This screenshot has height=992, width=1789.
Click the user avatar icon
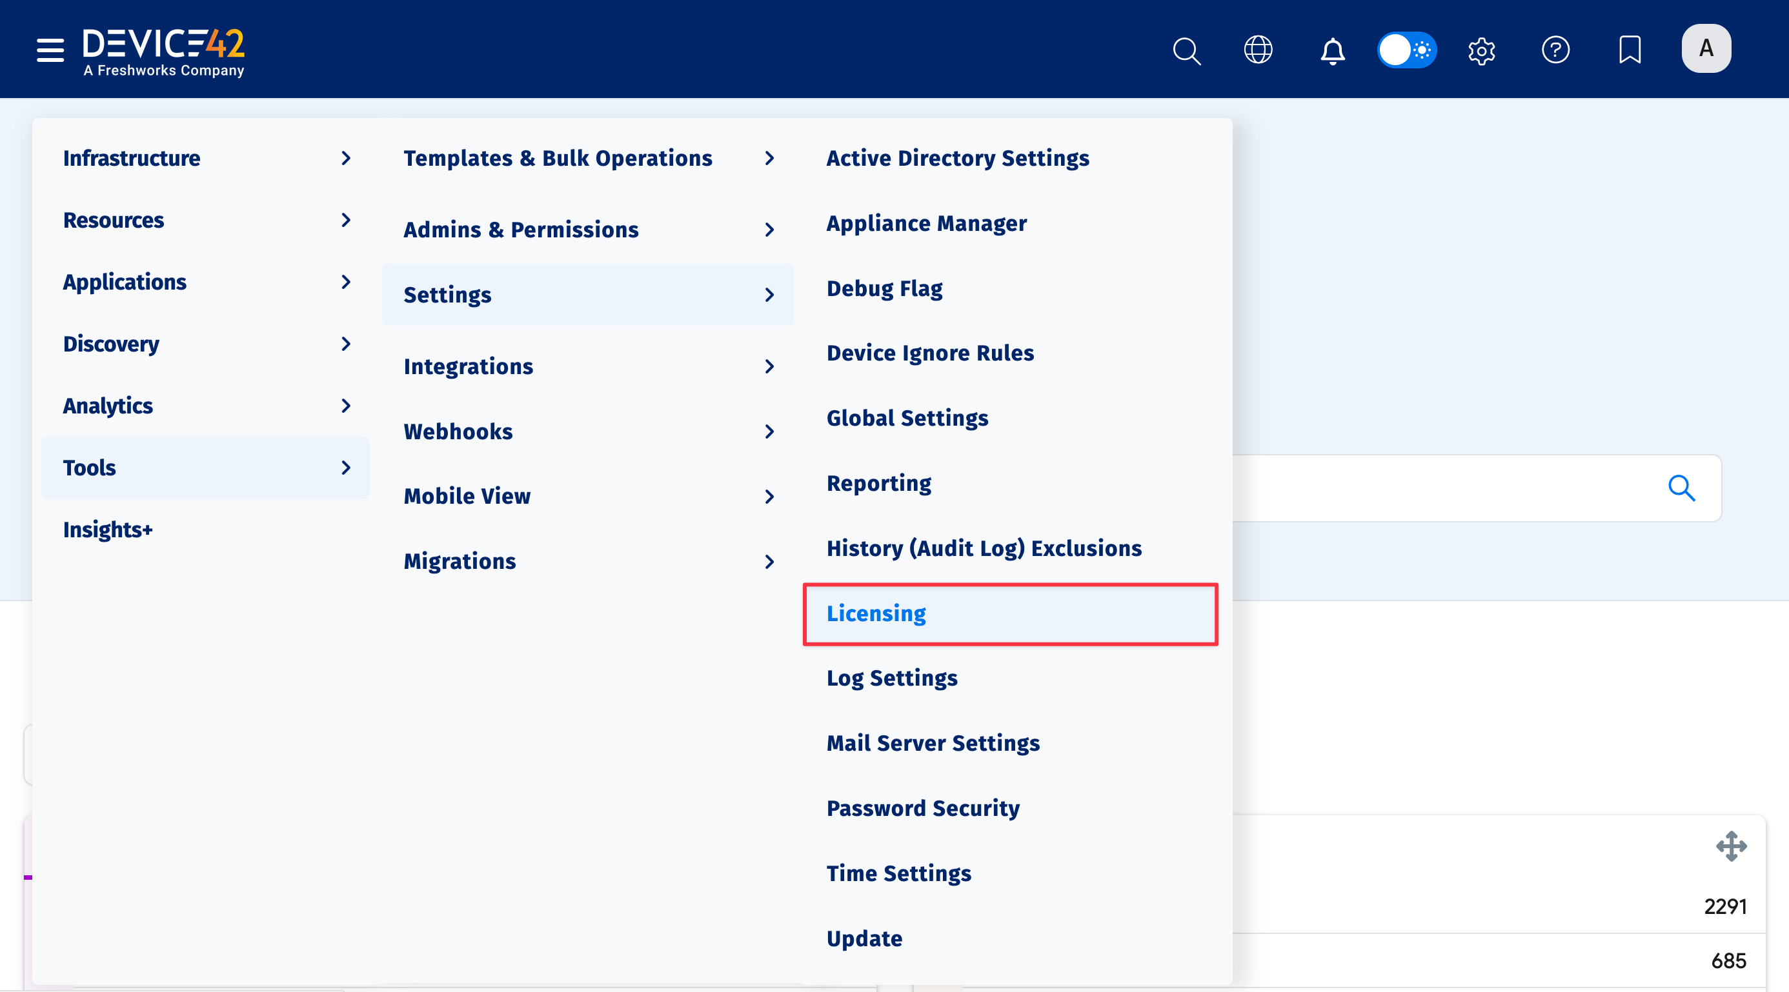coord(1706,48)
